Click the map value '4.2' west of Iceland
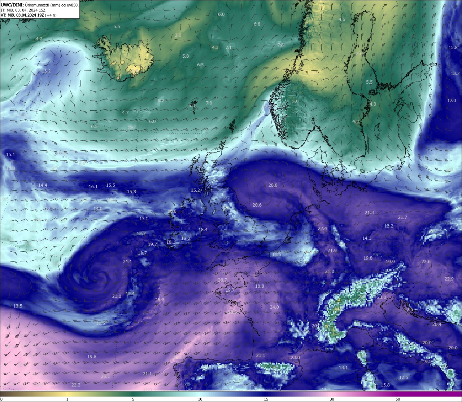This screenshot has height=402, width=462. coord(39,39)
